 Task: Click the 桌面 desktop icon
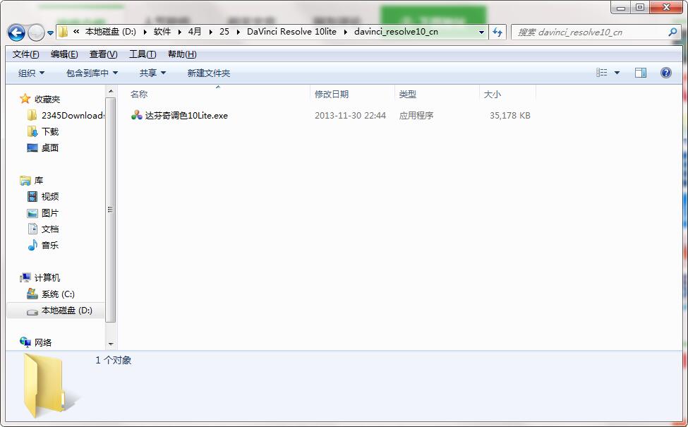32,148
